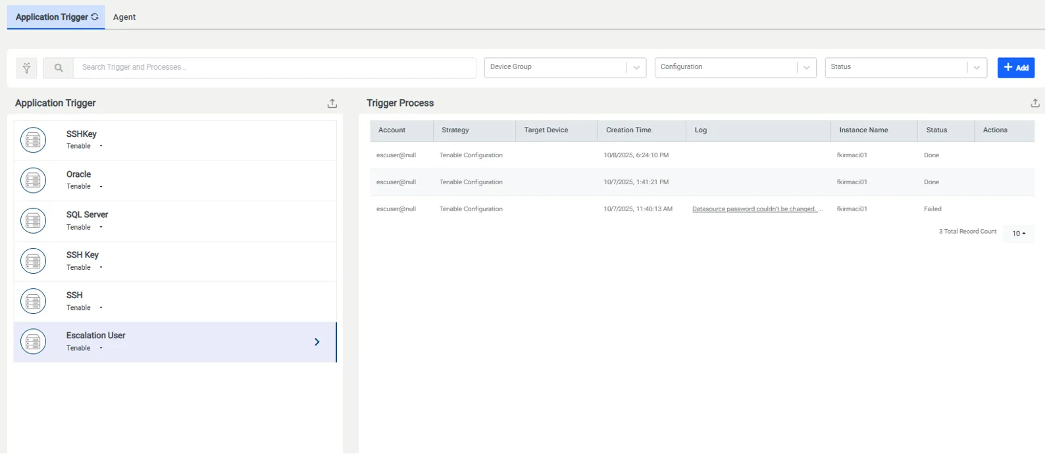Screen dimensions: 1045x454
Task: Switch to the Application Trigger tab
Action: click(57, 17)
